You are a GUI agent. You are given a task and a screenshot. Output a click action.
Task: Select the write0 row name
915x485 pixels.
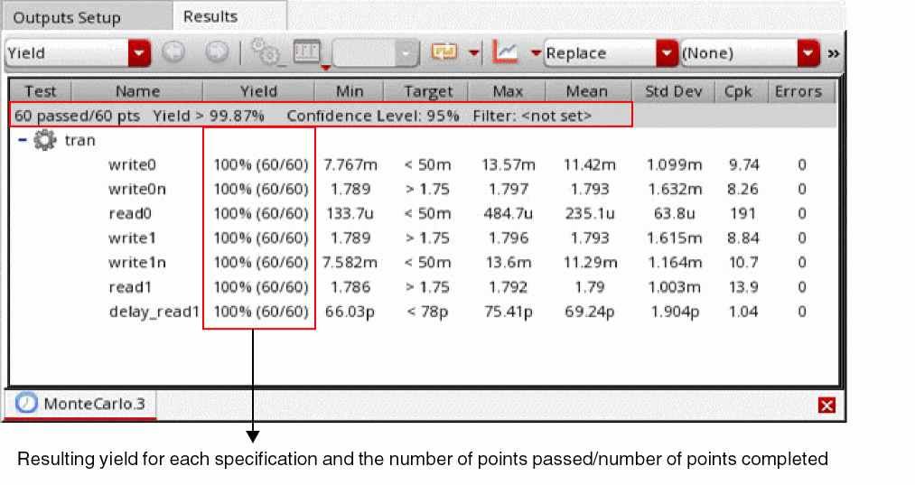133,164
